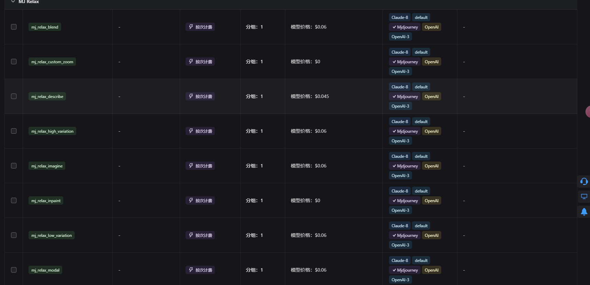The width and height of the screenshot is (590, 285).
Task: Click the default tag in mj_relax_custom_zoom row
Action: (x=421, y=52)
